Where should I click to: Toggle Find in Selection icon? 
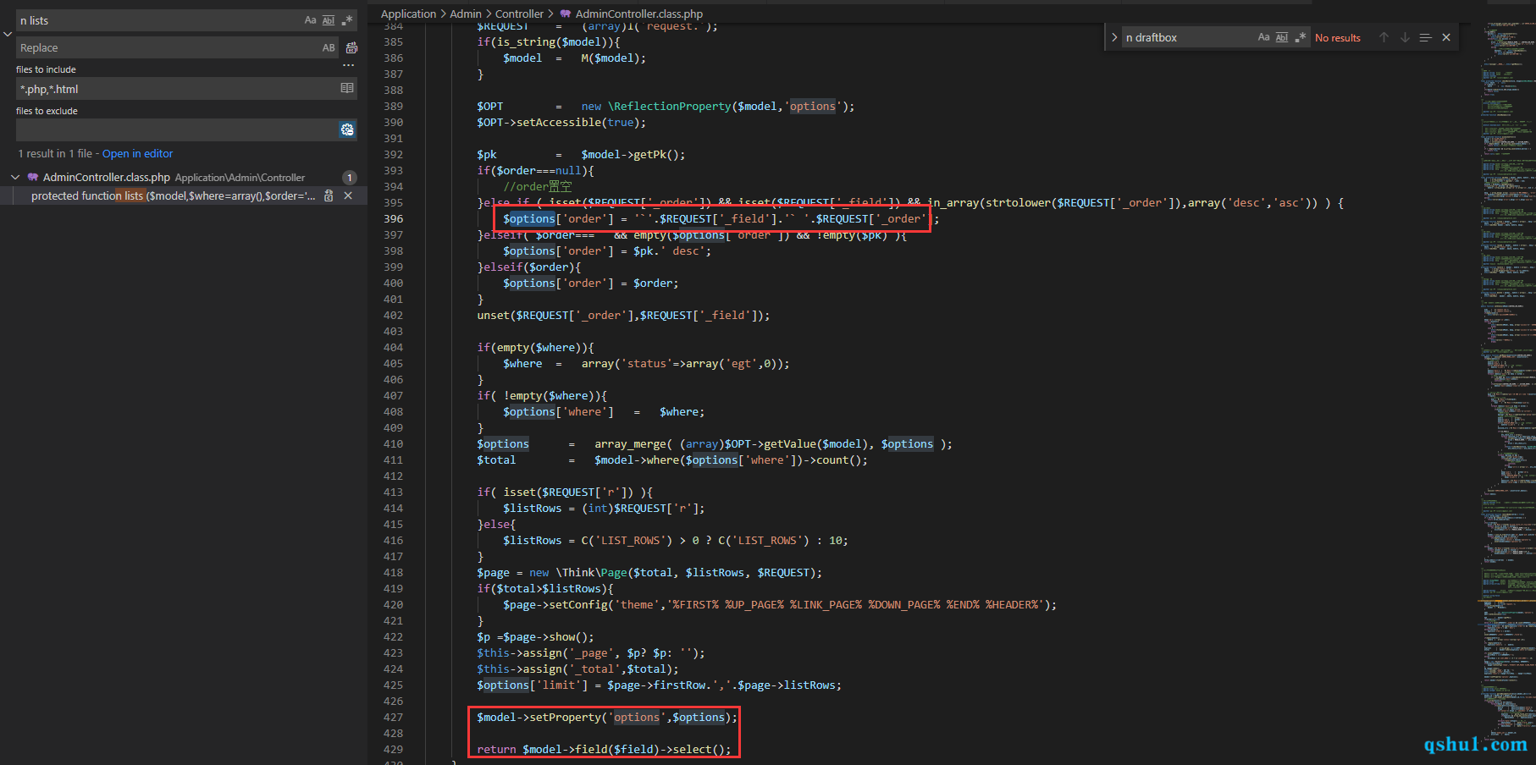pyautogui.click(x=1425, y=37)
